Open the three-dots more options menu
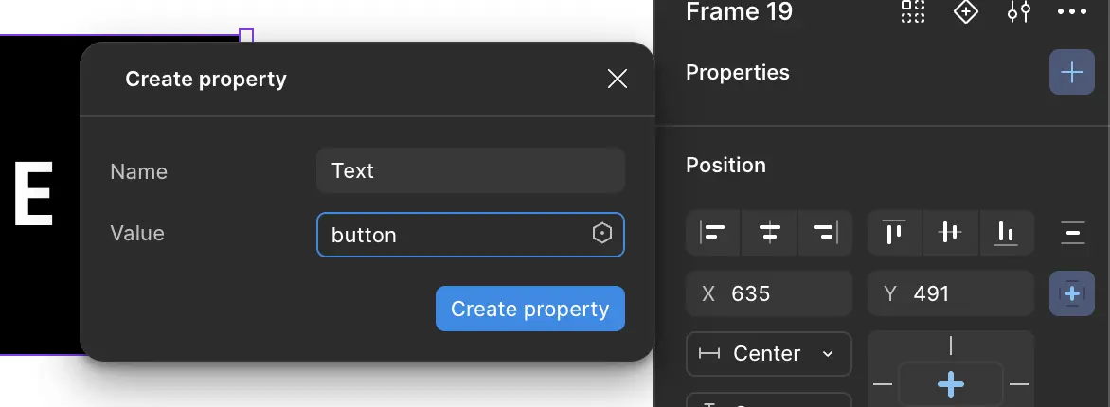 pos(1071,11)
